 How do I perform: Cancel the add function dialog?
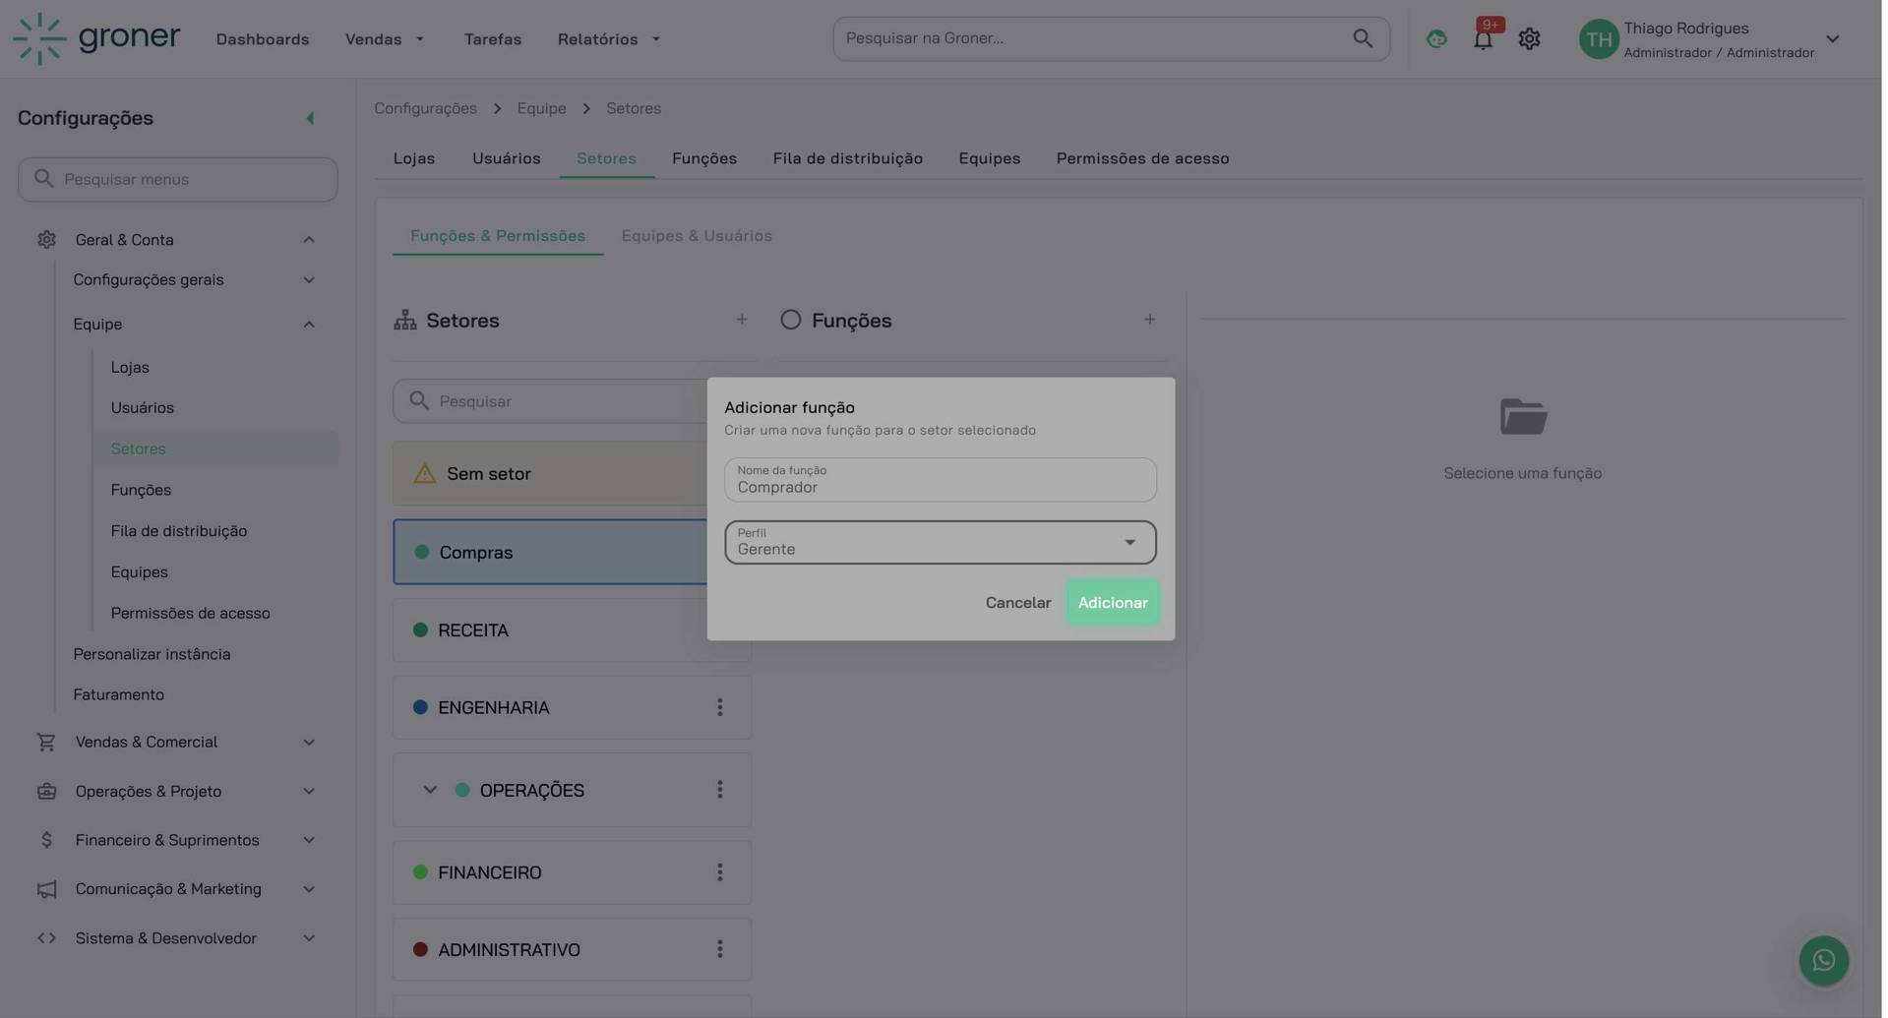[1017, 603]
